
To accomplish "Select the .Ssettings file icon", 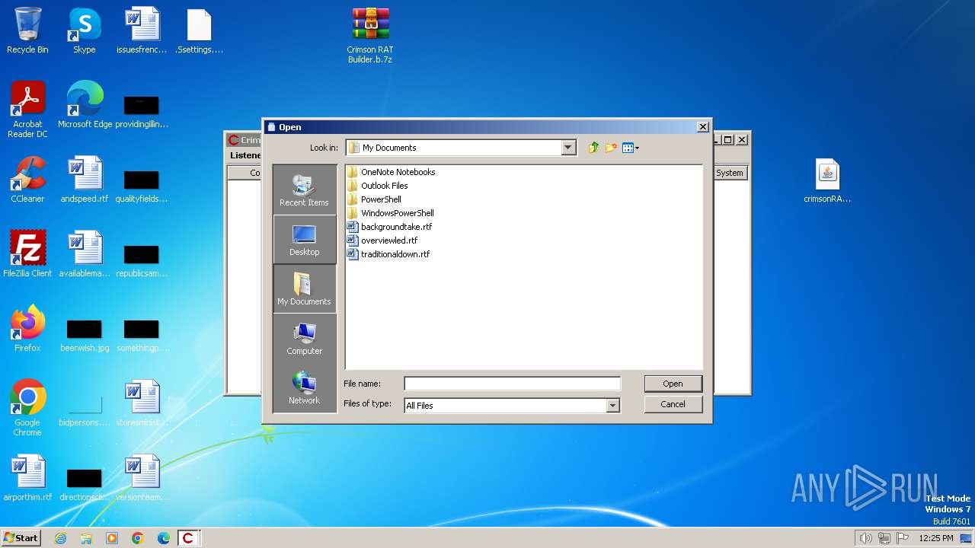I will (199, 30).
